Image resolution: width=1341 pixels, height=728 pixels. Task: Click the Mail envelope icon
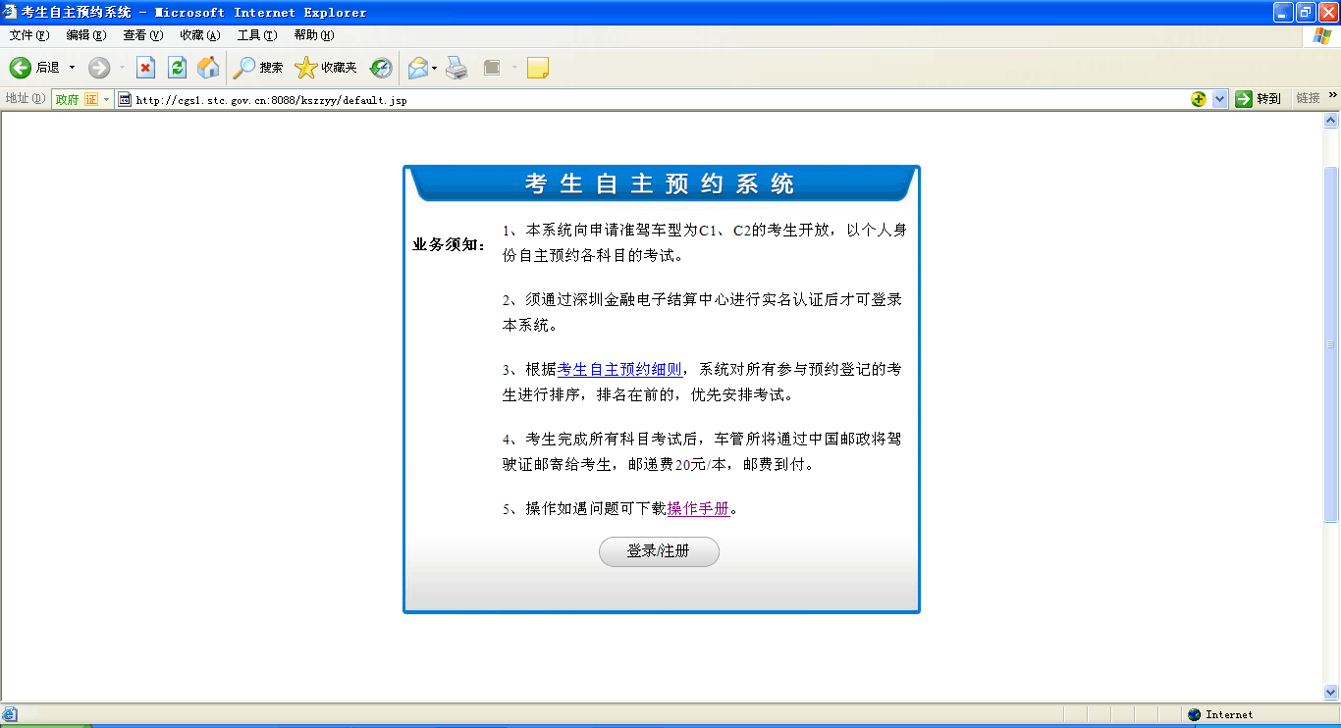[x=418, y=68]
